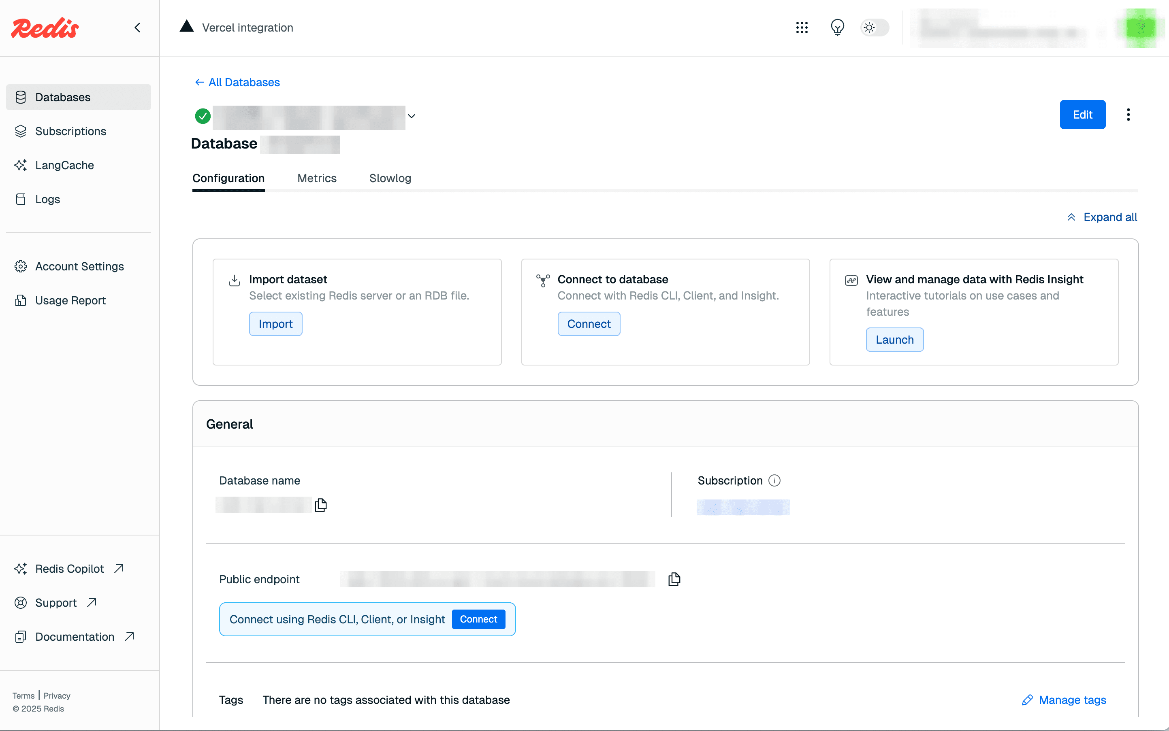Viewport: 1169px width, 731px height.
Task: Click the lightbulb help icon in header
Action: [837, 28]
